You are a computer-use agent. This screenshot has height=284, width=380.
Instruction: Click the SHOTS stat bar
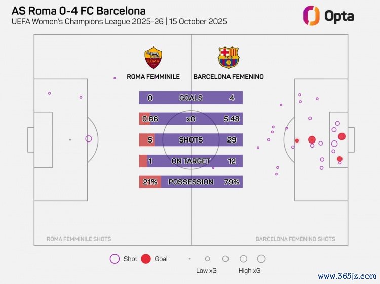tap(191, 140)
